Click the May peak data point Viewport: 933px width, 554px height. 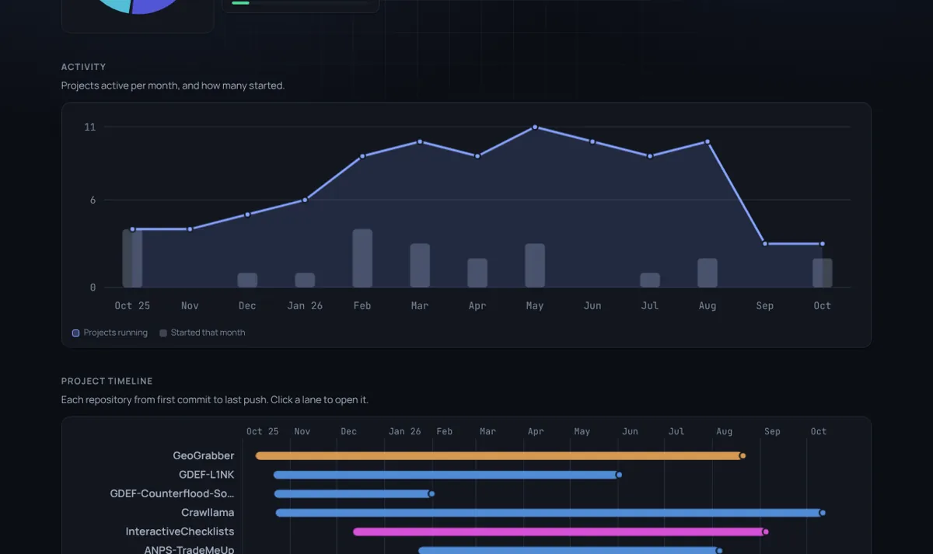(x=535, y=127)
